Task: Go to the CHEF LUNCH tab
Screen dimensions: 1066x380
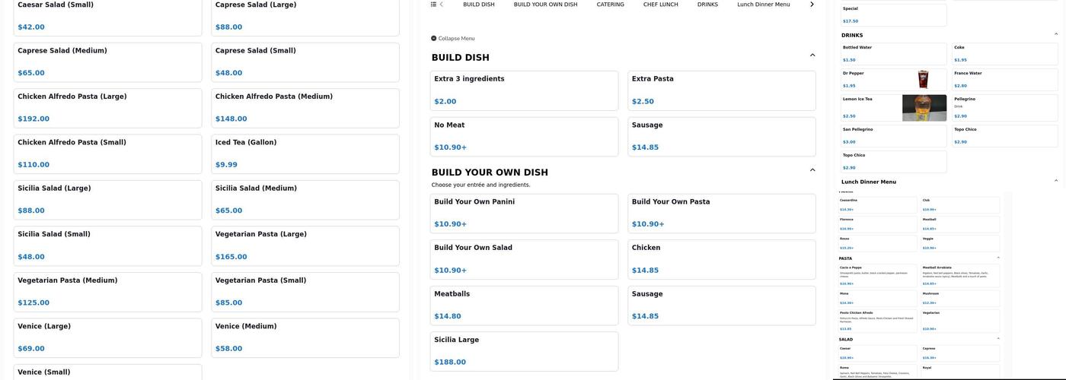Action: (660, 5)
